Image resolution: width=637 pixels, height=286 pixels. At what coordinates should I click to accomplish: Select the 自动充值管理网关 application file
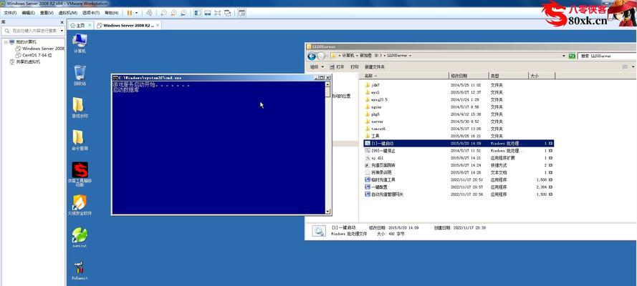point(384,194)
